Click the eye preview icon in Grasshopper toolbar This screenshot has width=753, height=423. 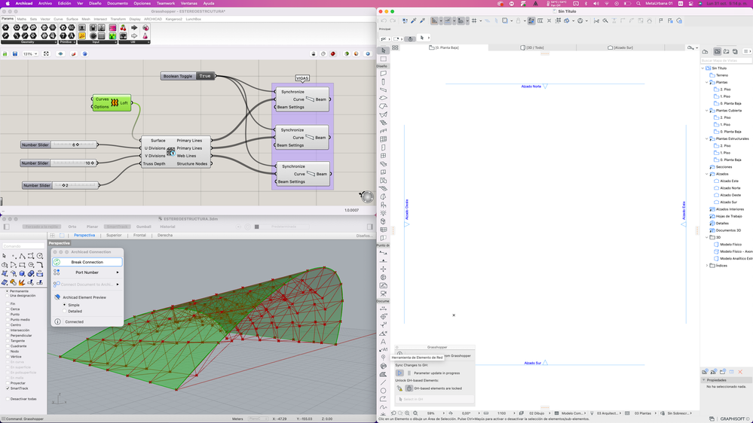tap(60, 54)
